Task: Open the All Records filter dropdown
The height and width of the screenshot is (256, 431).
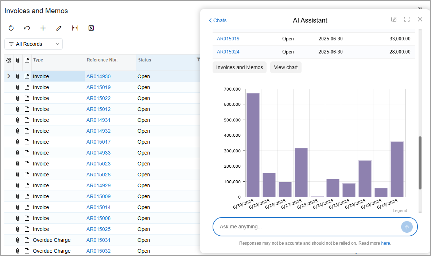Action: coord(34,44)
